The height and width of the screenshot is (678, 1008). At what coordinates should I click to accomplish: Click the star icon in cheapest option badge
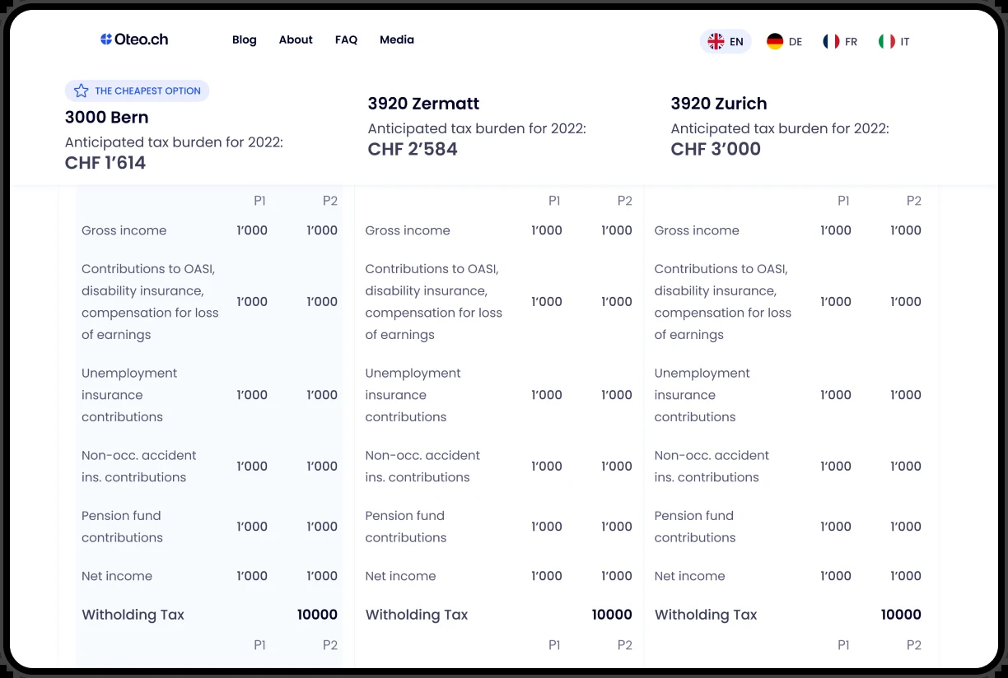tap(81, 91)
